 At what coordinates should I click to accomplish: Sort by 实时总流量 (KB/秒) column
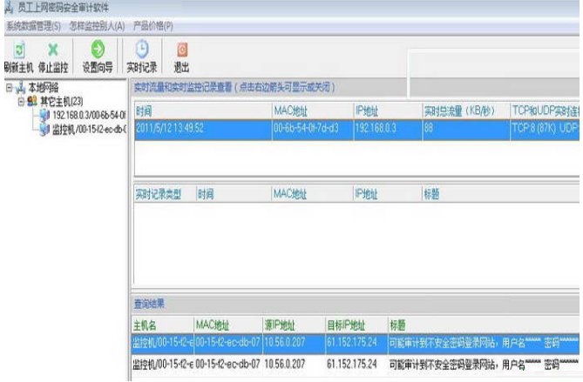point(466,111)
